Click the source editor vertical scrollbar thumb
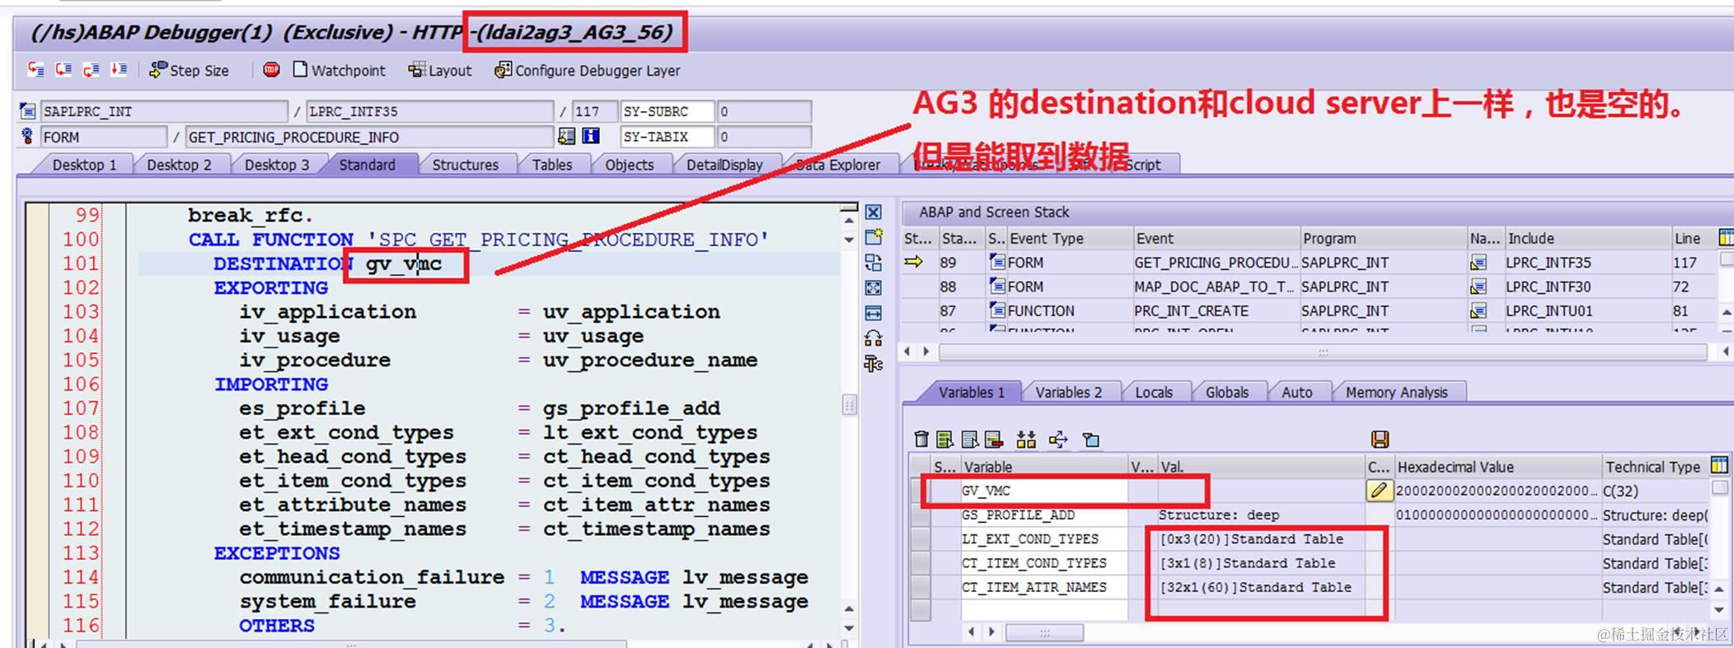Screen dimensions: 1734x648 [850, 405]
